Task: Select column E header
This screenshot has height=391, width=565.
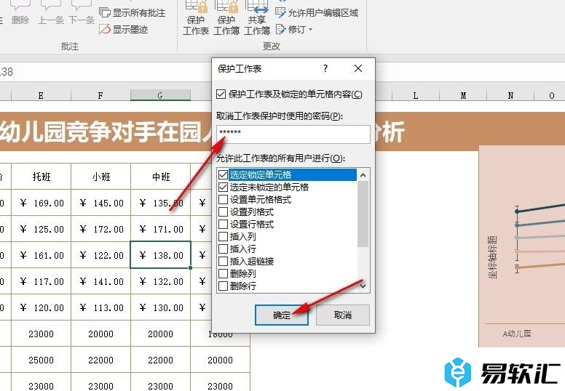Action: pos(41,95)
